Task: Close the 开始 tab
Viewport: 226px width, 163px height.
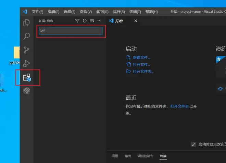Action: pos(136,21)
